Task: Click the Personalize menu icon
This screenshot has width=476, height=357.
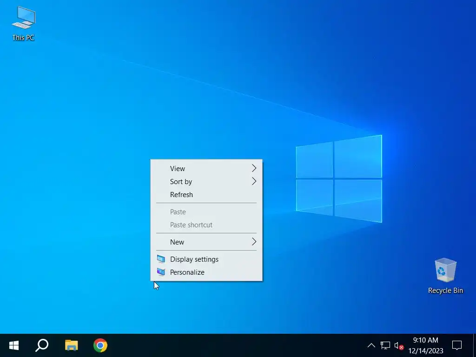Action: [161, 272]
